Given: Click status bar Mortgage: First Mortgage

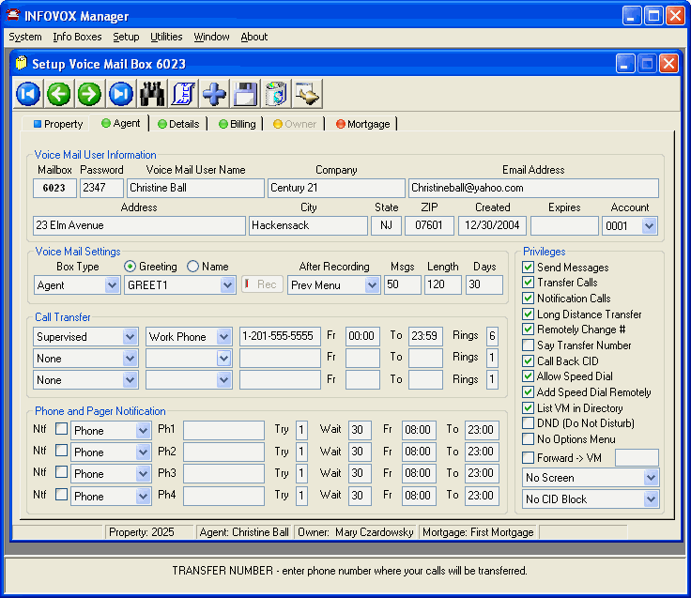Looking at the screenshot, I should click(478, 532).
